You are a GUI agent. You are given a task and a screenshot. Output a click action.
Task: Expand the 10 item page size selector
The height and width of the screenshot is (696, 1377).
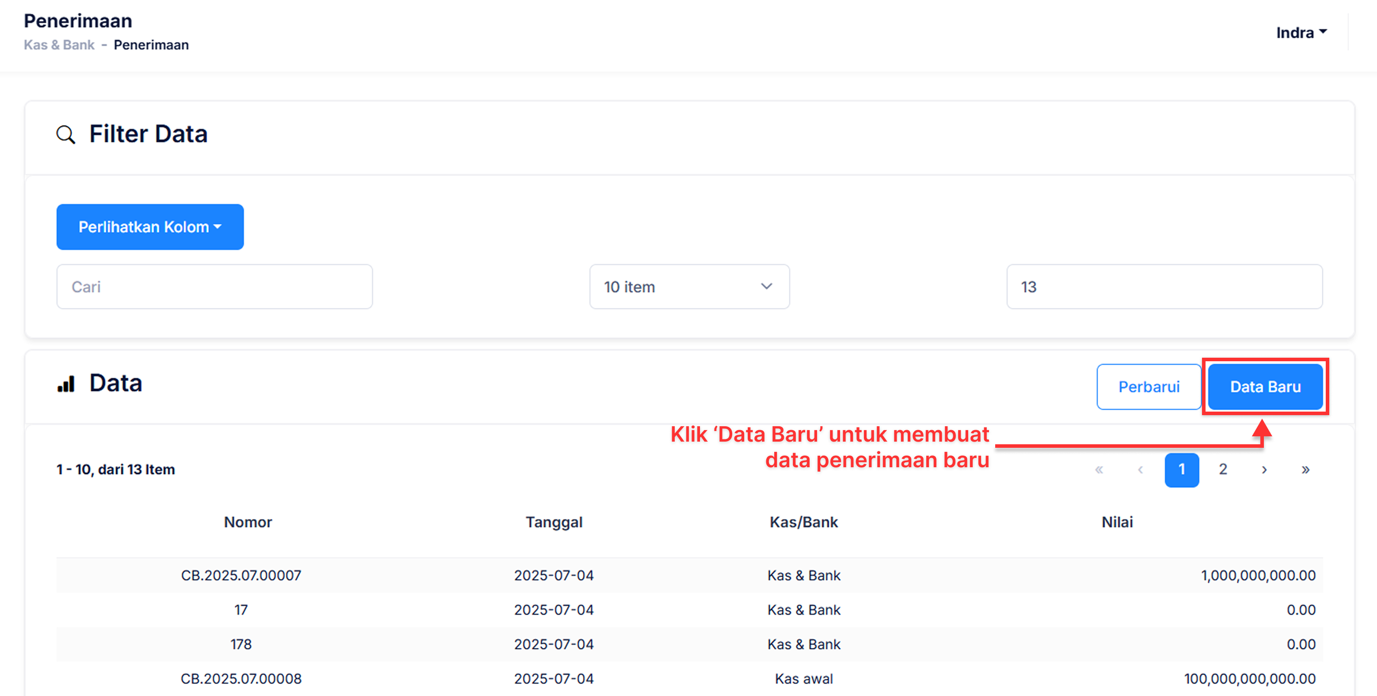pyautogui.click(x=688, y=287)
